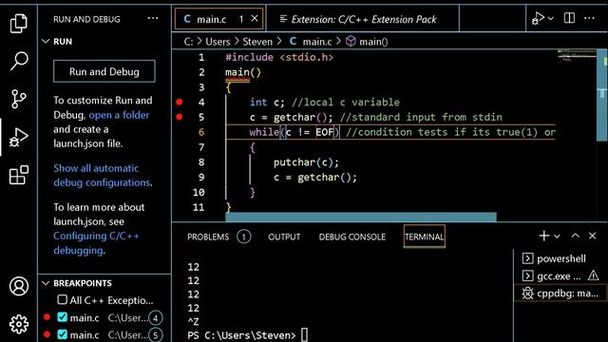Screen dimensions: 608x342
Task: Click the editor vertical scrollbar
Action: [x=601, y=95]
